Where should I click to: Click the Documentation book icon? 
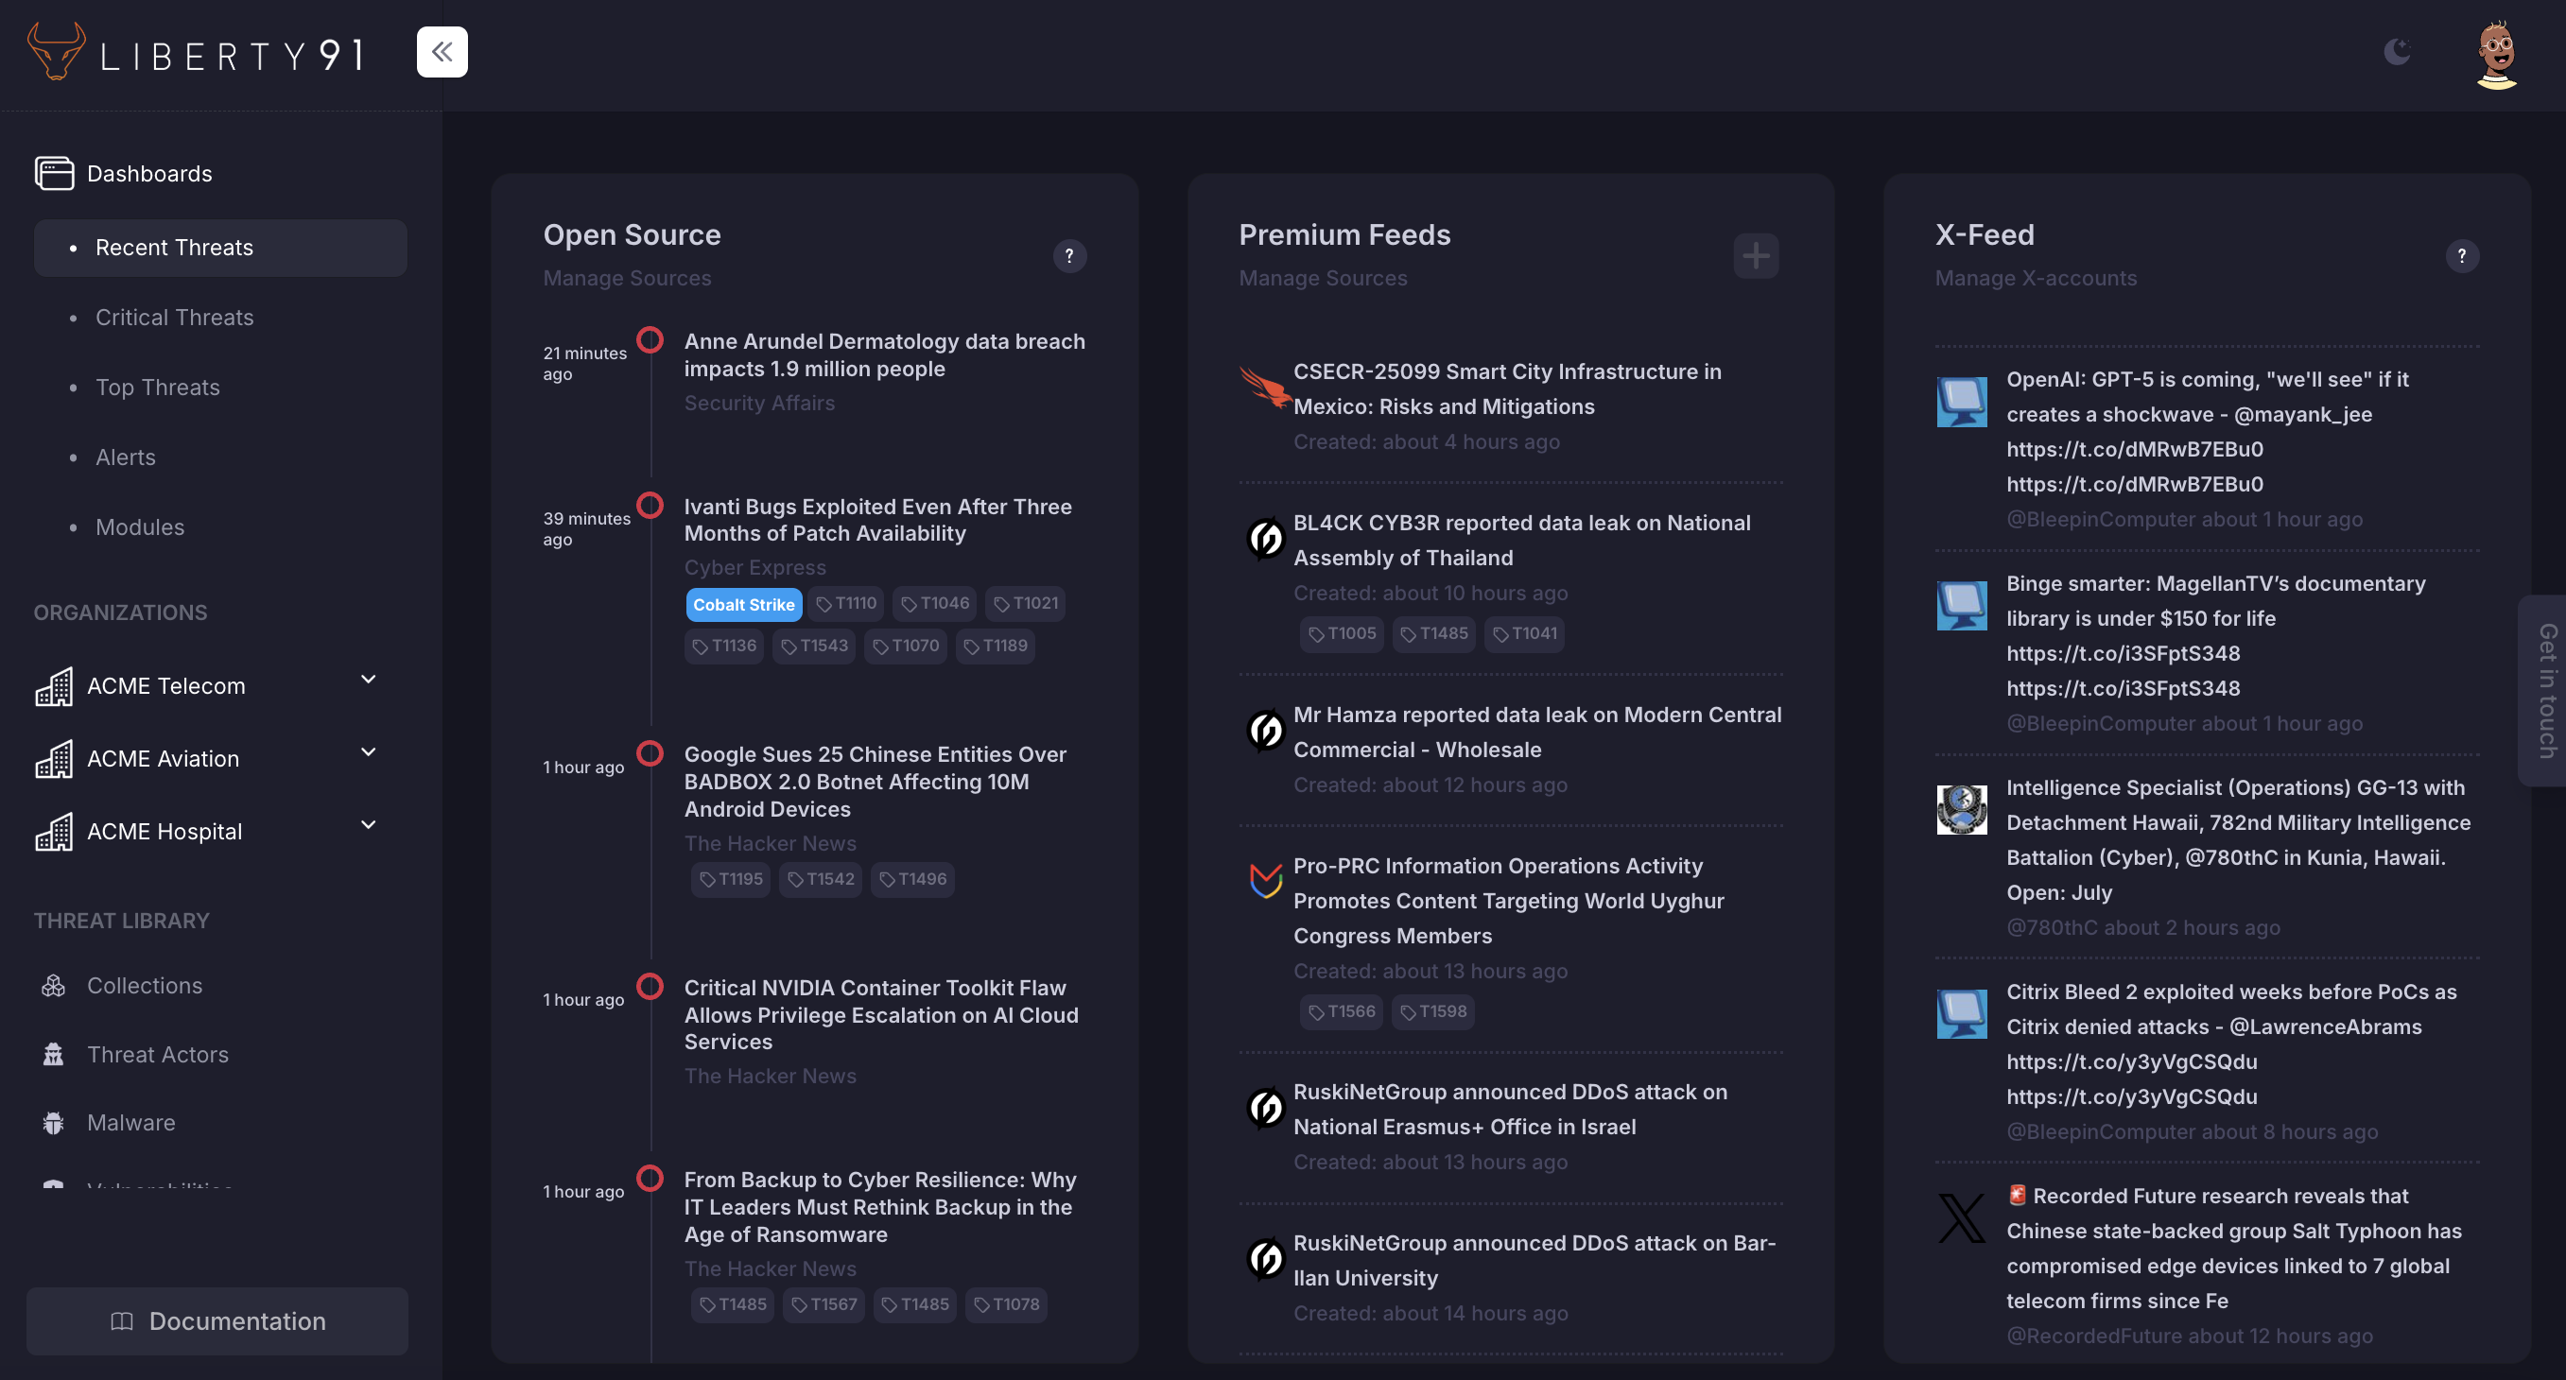[122, 1321]
